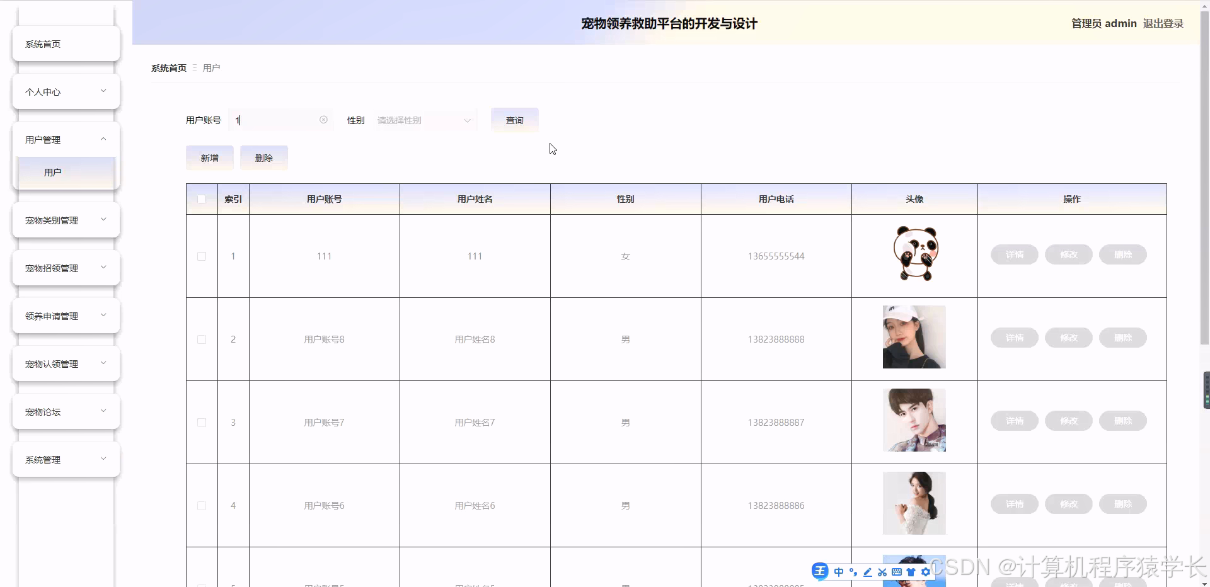Open the soft keyboard icon

[897, 572]
